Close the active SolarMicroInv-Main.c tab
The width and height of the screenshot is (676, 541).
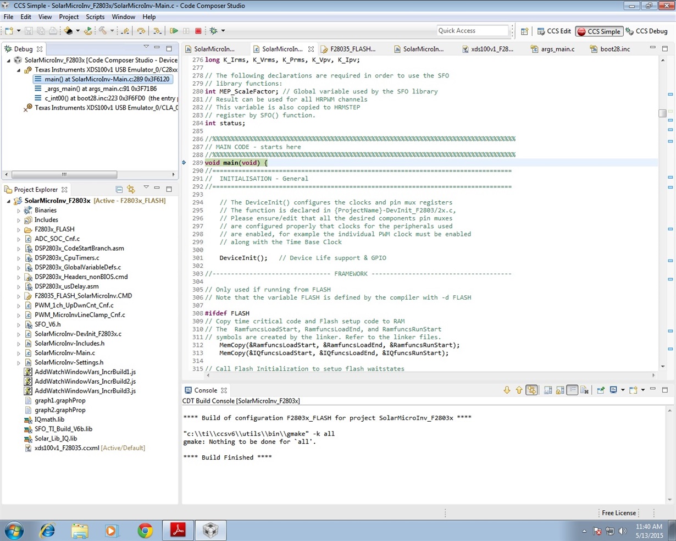click(311, 49)
